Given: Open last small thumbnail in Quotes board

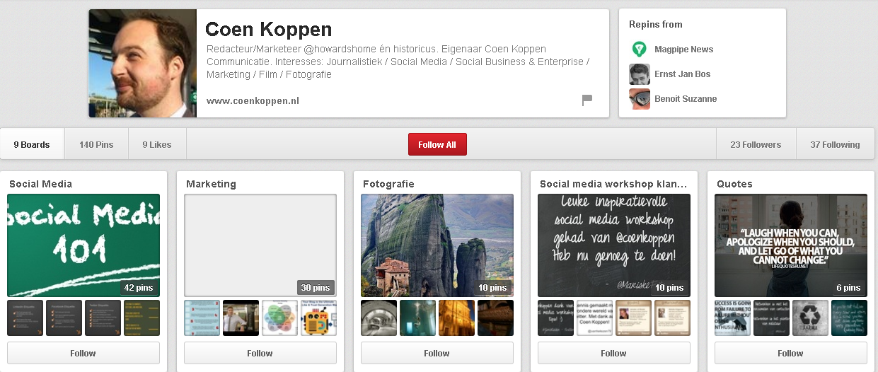Looking at the screenshot, I should point(849,318).
